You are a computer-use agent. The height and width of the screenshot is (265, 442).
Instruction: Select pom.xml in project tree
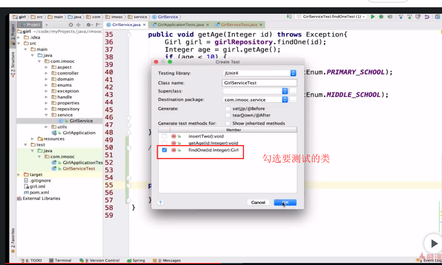click(x=36, y=192)
